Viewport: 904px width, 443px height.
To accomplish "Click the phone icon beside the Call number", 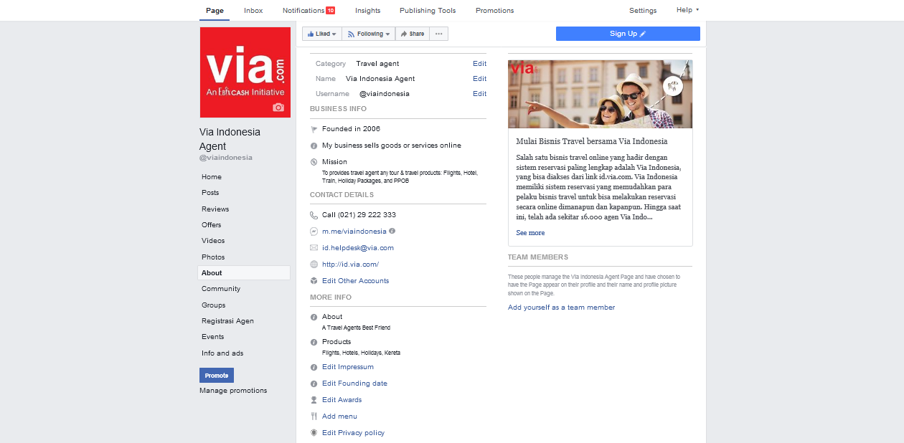I will coord(314,215).
